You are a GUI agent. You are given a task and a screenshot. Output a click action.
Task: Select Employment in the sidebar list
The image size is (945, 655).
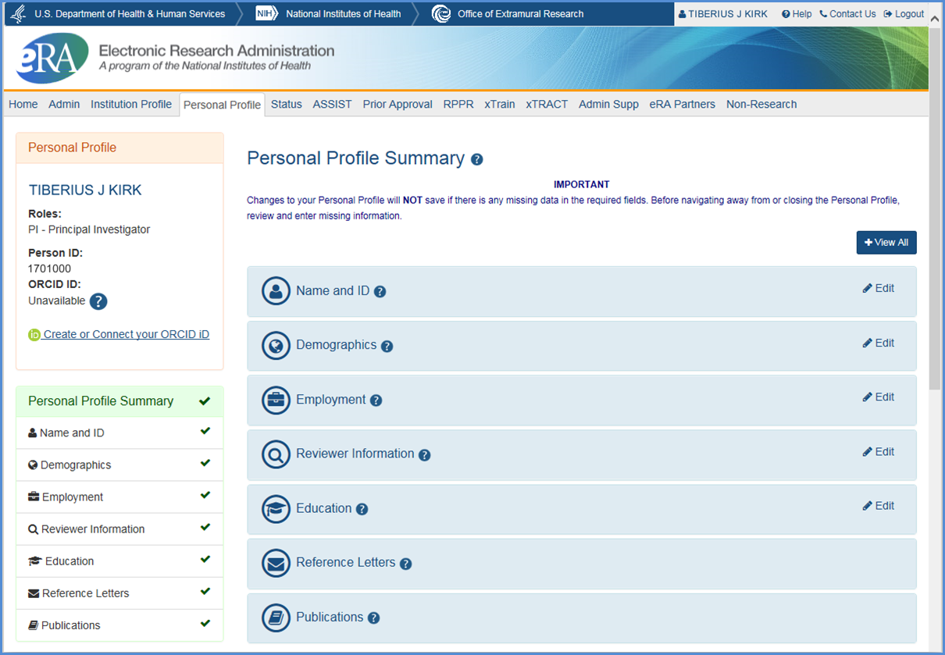72,497
